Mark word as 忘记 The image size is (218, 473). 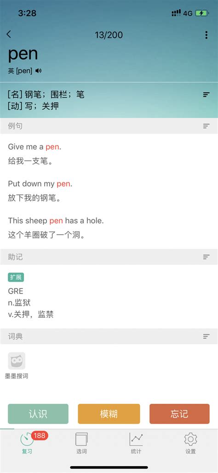click(179, 414)
